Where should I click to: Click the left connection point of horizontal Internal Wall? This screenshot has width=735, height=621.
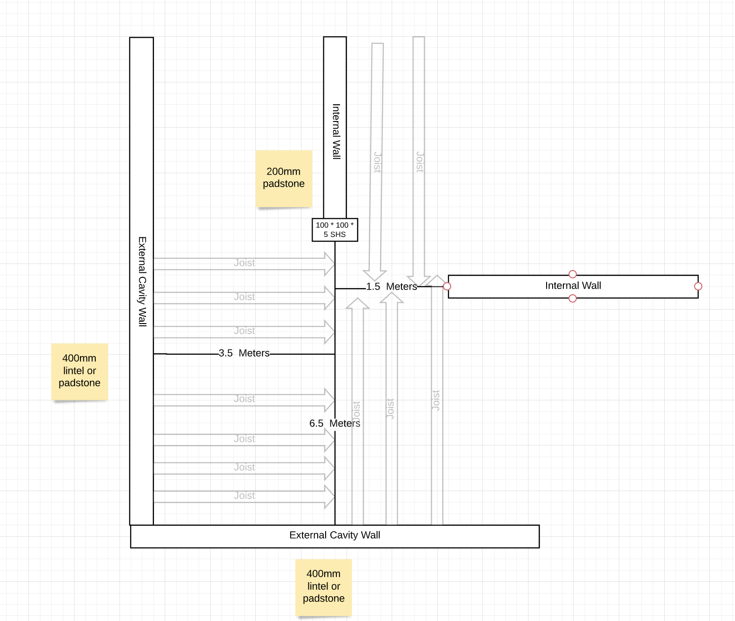coord(447,286)
